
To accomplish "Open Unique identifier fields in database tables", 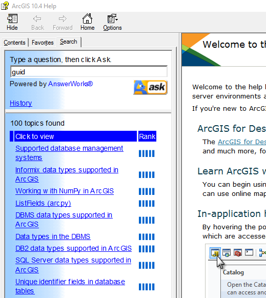I will coord(70,286).
